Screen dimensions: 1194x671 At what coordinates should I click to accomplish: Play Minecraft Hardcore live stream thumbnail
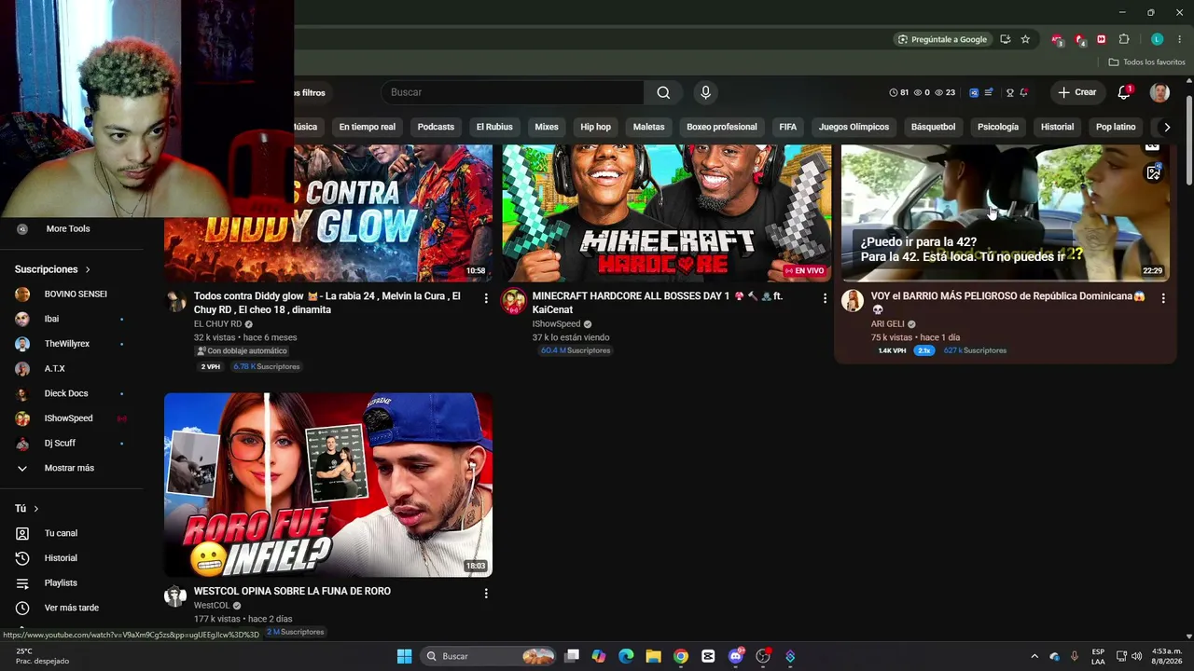[x=667, y=212]
